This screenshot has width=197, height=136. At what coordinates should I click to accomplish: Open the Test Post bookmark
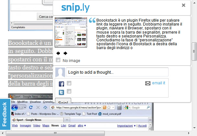[x=90, y=114]
